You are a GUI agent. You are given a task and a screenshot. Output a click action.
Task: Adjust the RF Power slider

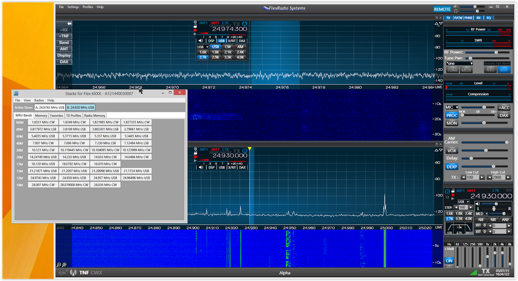(488, 52)
